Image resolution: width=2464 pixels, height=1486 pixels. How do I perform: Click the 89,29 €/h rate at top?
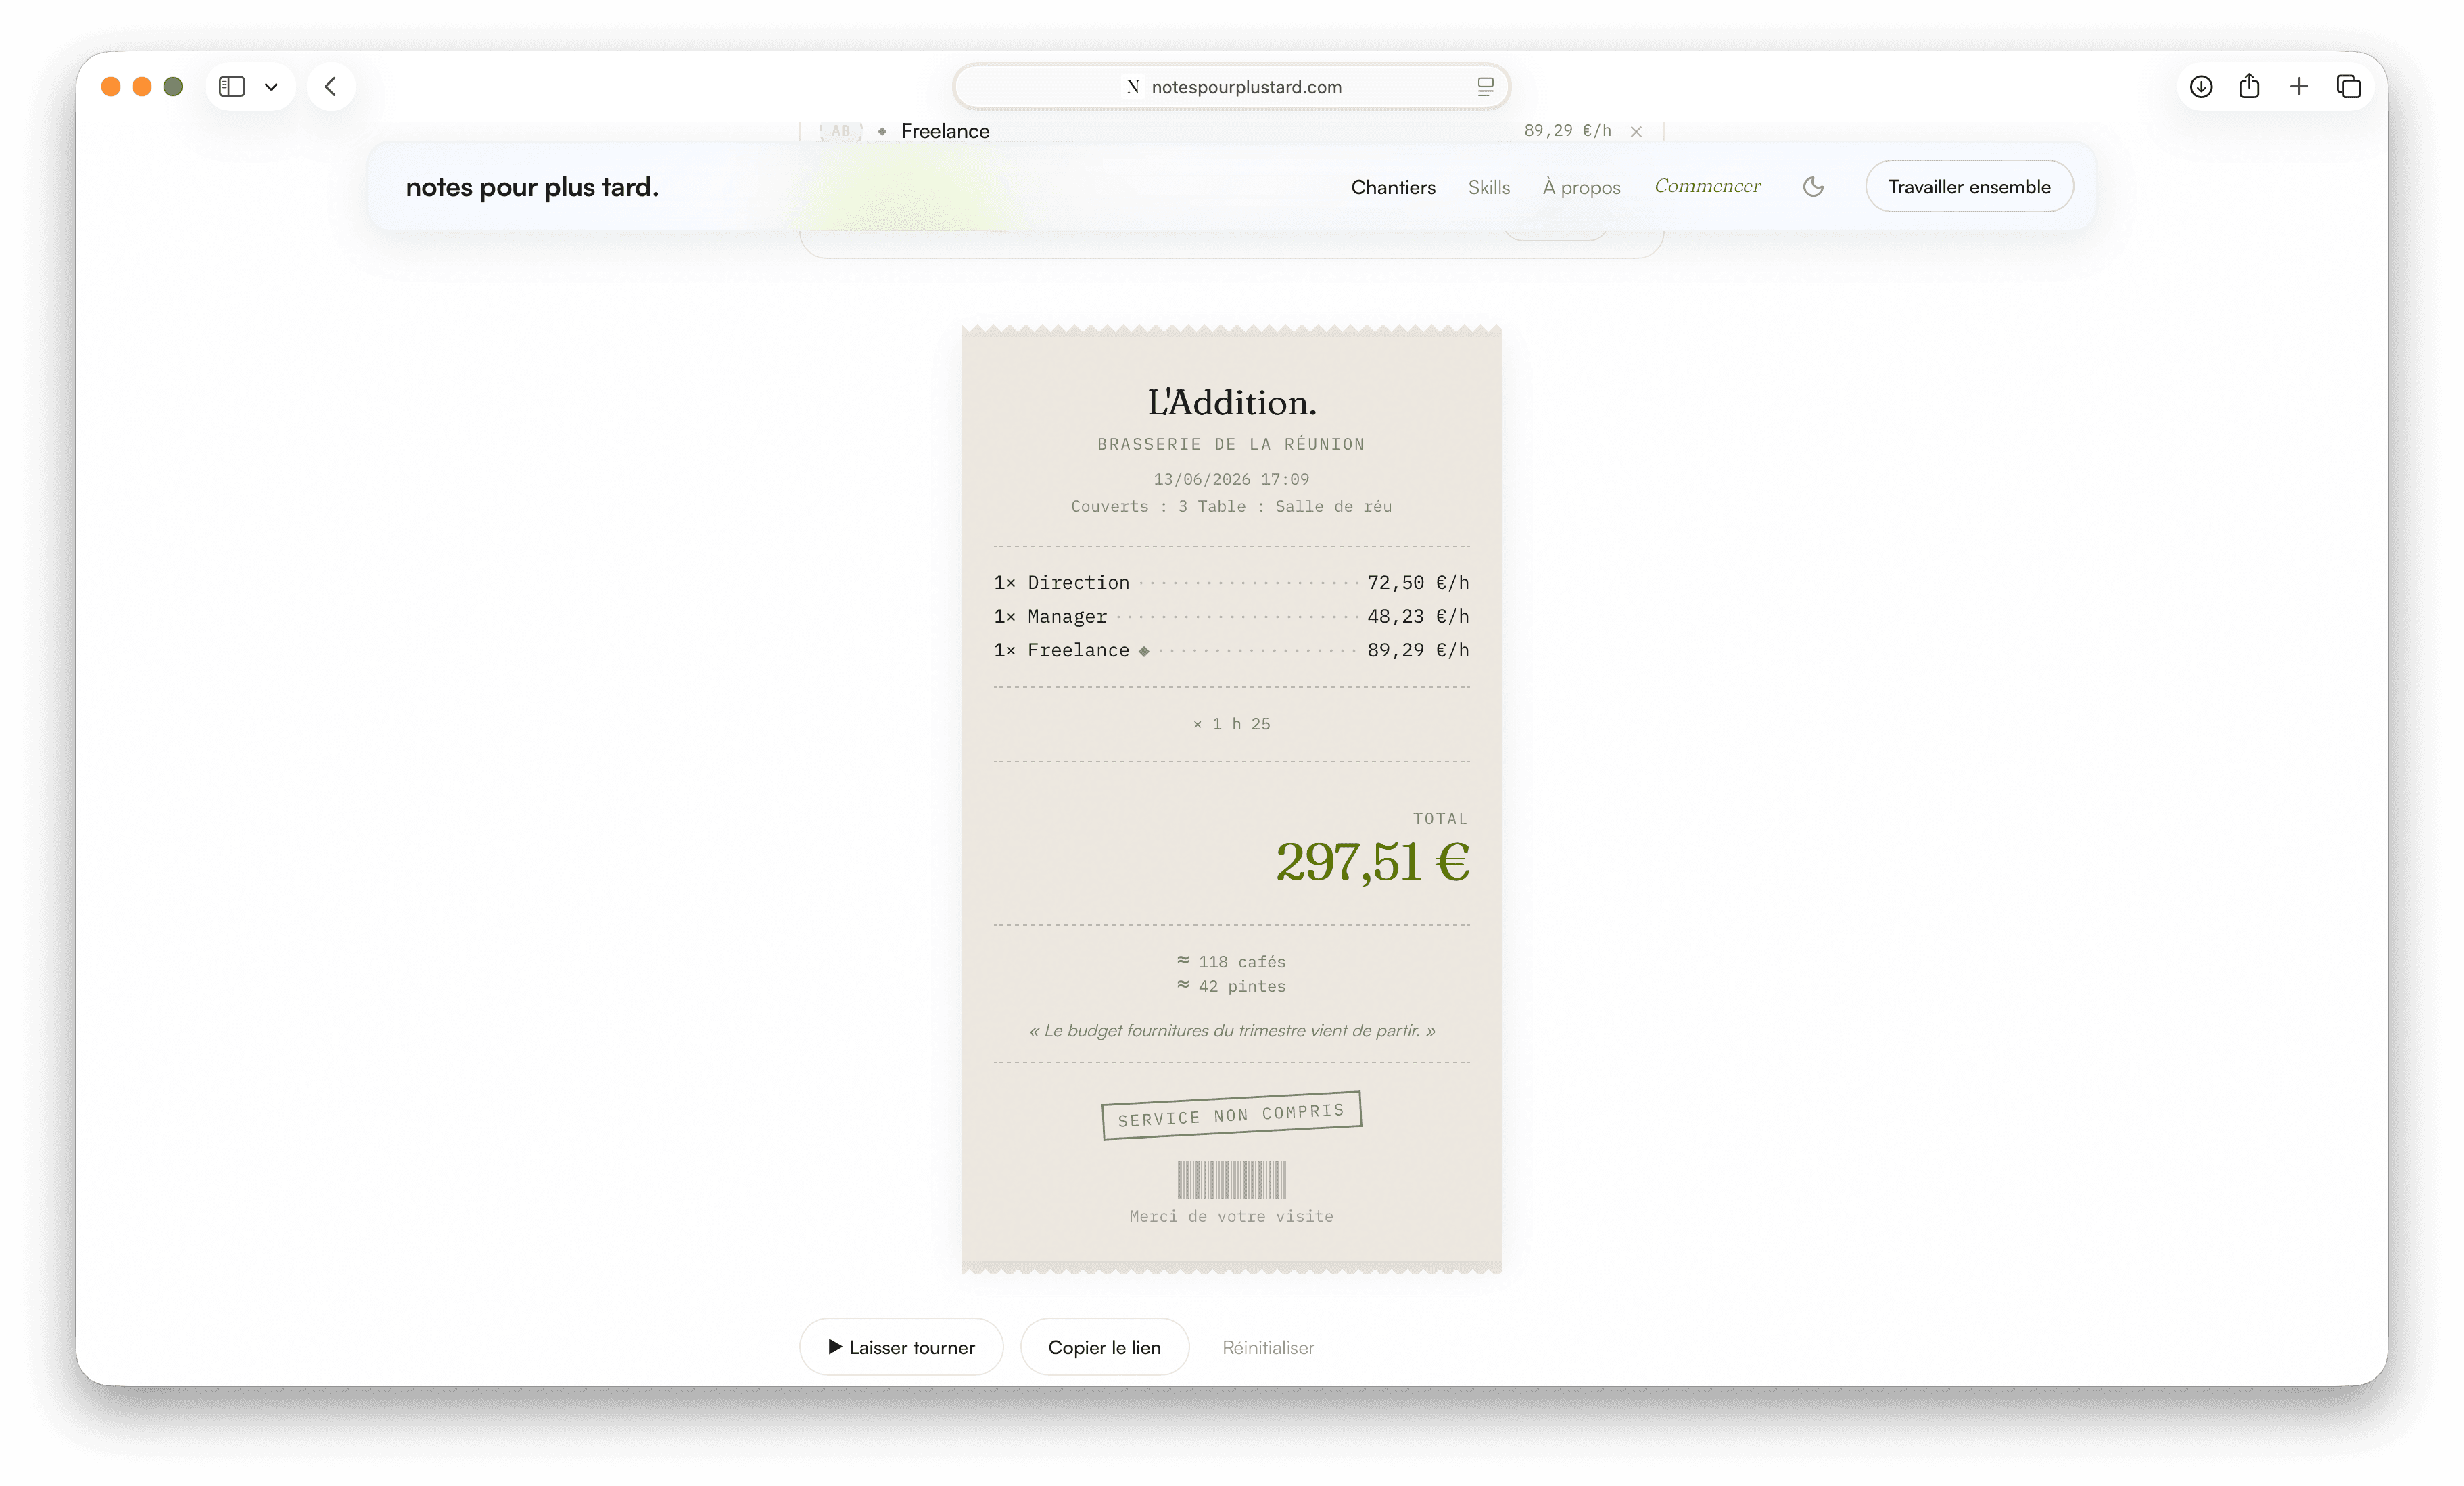(1567, 131)
